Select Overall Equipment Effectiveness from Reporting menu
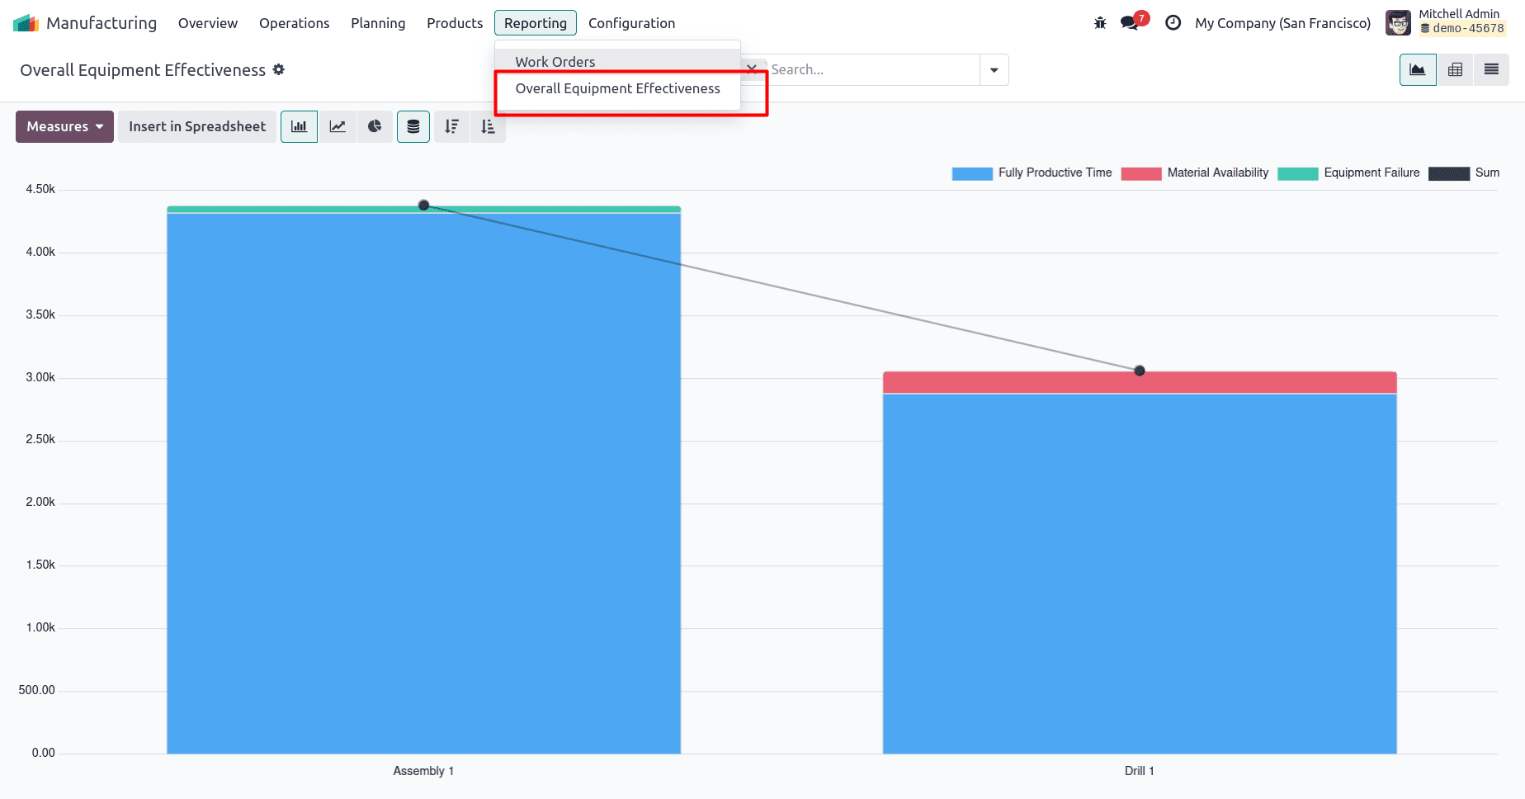 tap(617, 88)
